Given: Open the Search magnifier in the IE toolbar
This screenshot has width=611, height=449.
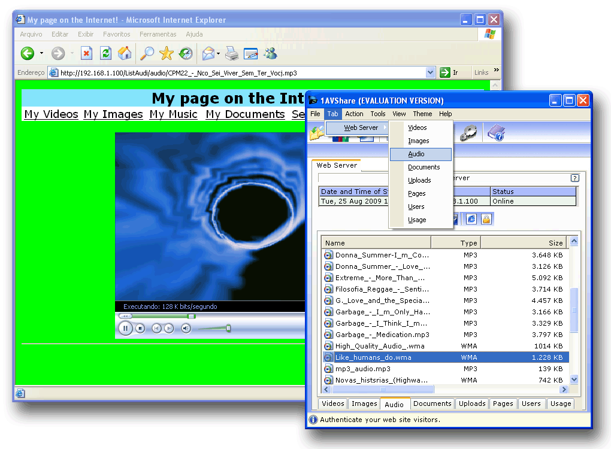Looking at the screenshot, I should pyautogui.click(x=147, y=53).
